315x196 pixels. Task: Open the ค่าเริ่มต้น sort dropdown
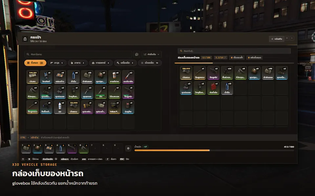click(x=152, y=54)
